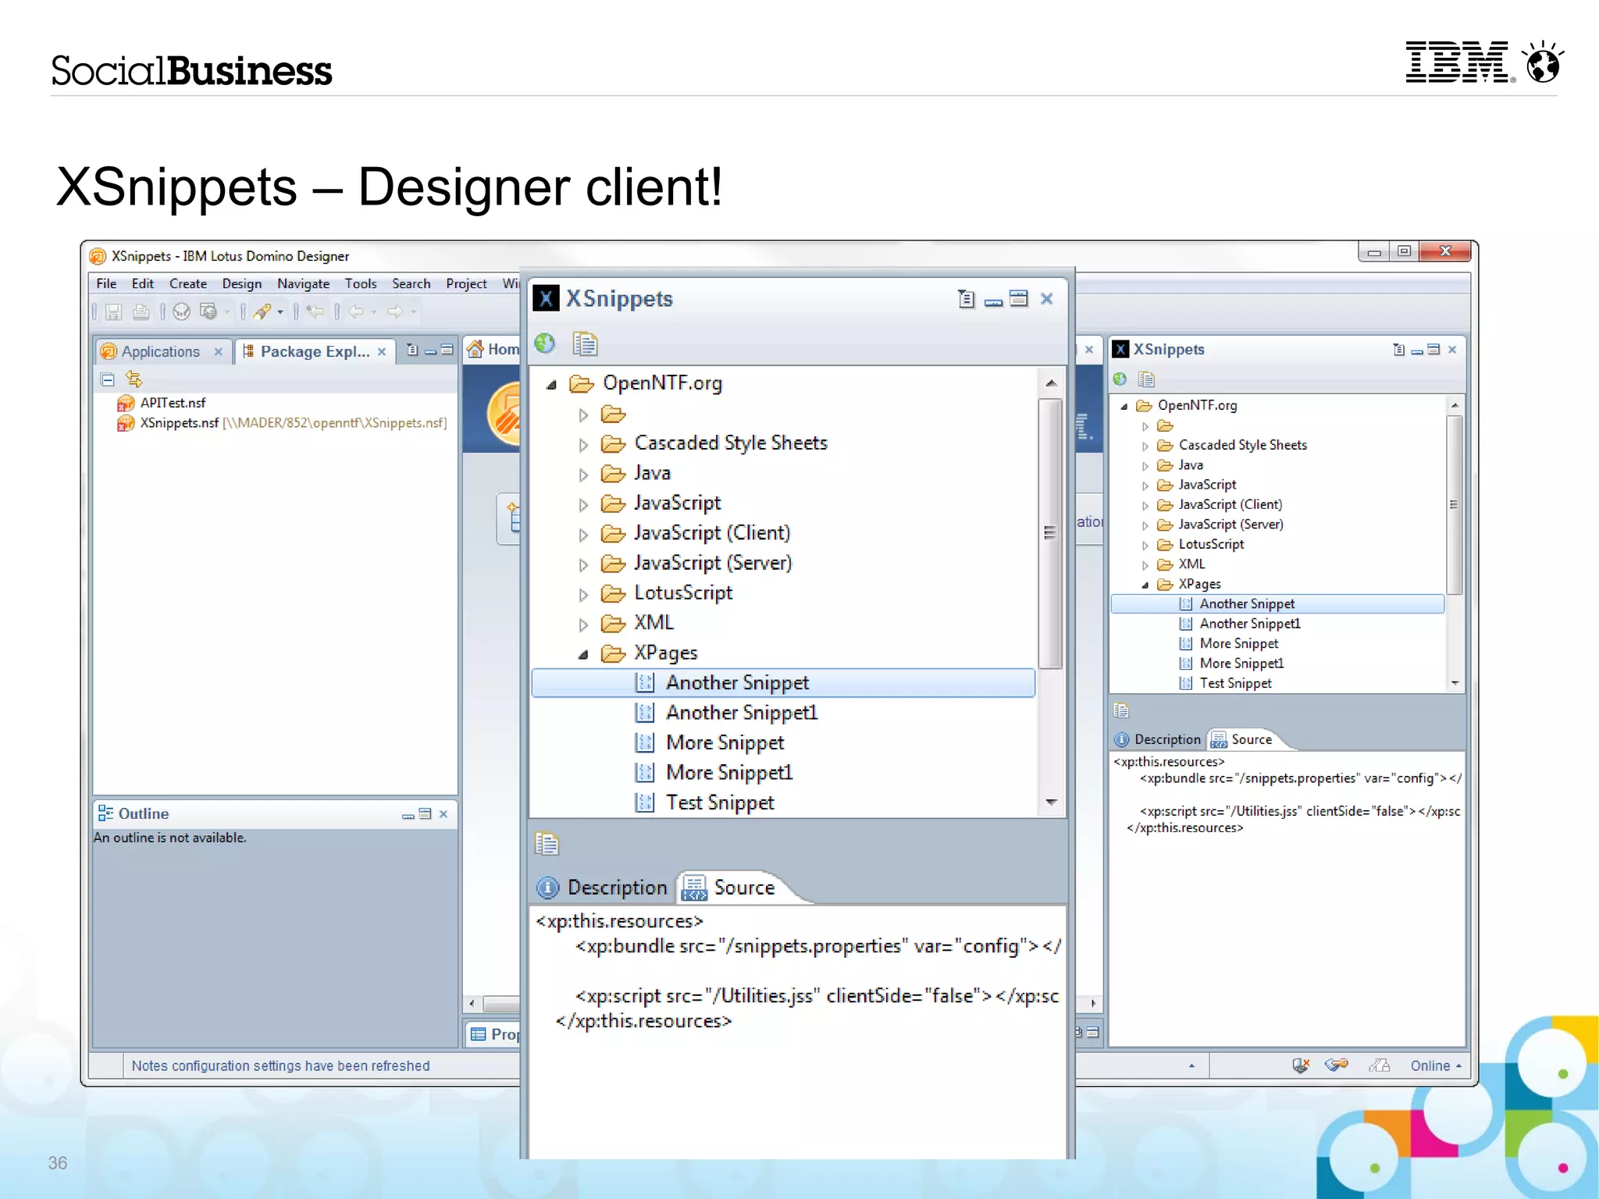Image resolution: width=1599 pixels, height=1199 pixels.
Task: Switch to Package Explorer tab
Action: [x=315, y=351]
